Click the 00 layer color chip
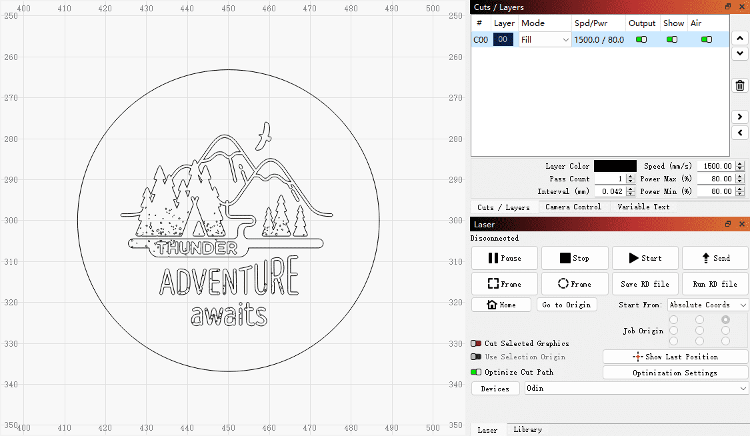The image size is (750, 436). pyautogui.click(x=503, y=39)
